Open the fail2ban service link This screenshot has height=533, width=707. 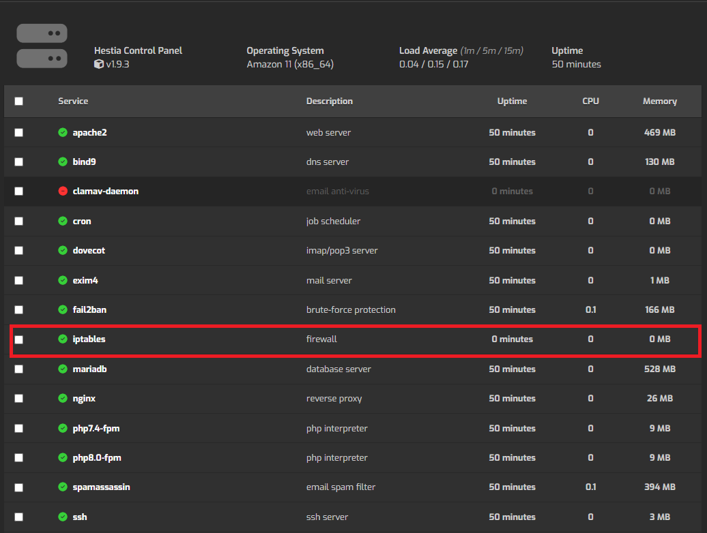pyautogui.click(x=89, y=309)
